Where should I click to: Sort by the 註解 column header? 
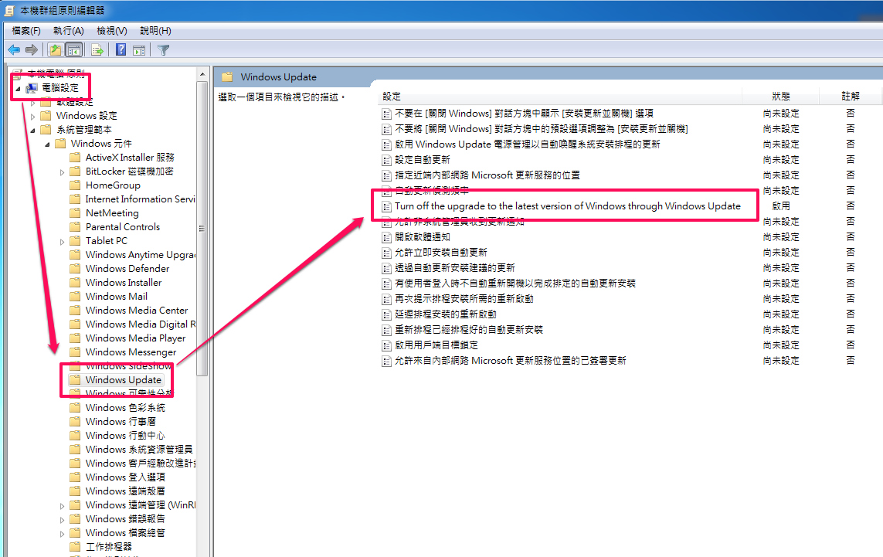coord(851,97)
